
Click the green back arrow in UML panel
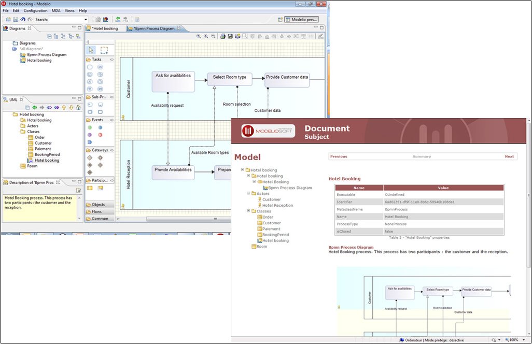pos(34,107)
